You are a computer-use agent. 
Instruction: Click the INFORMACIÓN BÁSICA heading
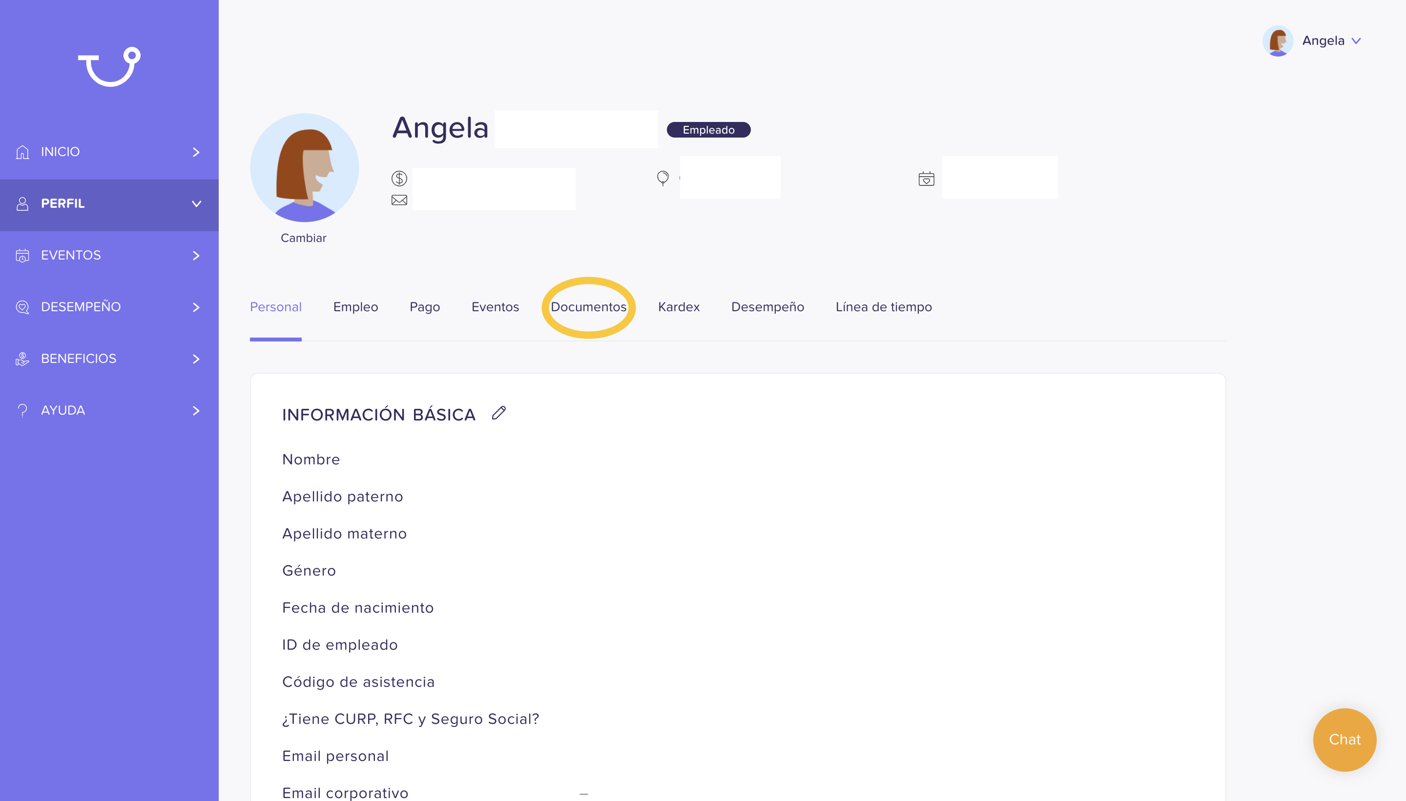(379, 414)
